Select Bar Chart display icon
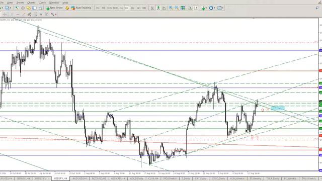This screenshot has height=181, width=322. coord(152,8)
